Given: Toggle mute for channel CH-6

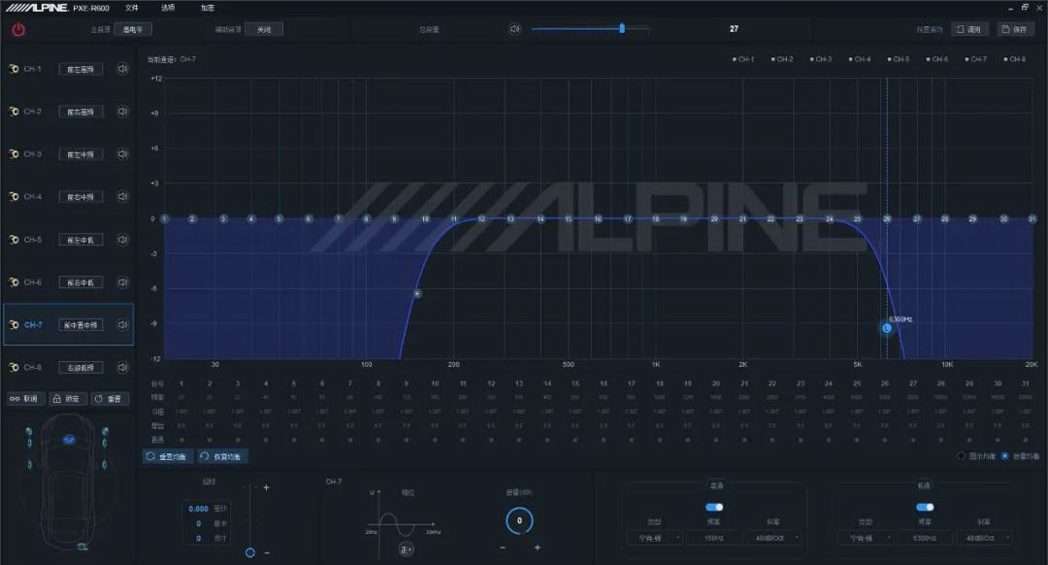Looking at the screenshot, I should point(122,282).
